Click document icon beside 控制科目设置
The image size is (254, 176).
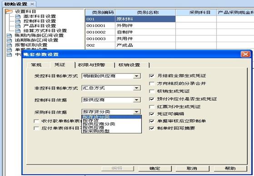18,21
